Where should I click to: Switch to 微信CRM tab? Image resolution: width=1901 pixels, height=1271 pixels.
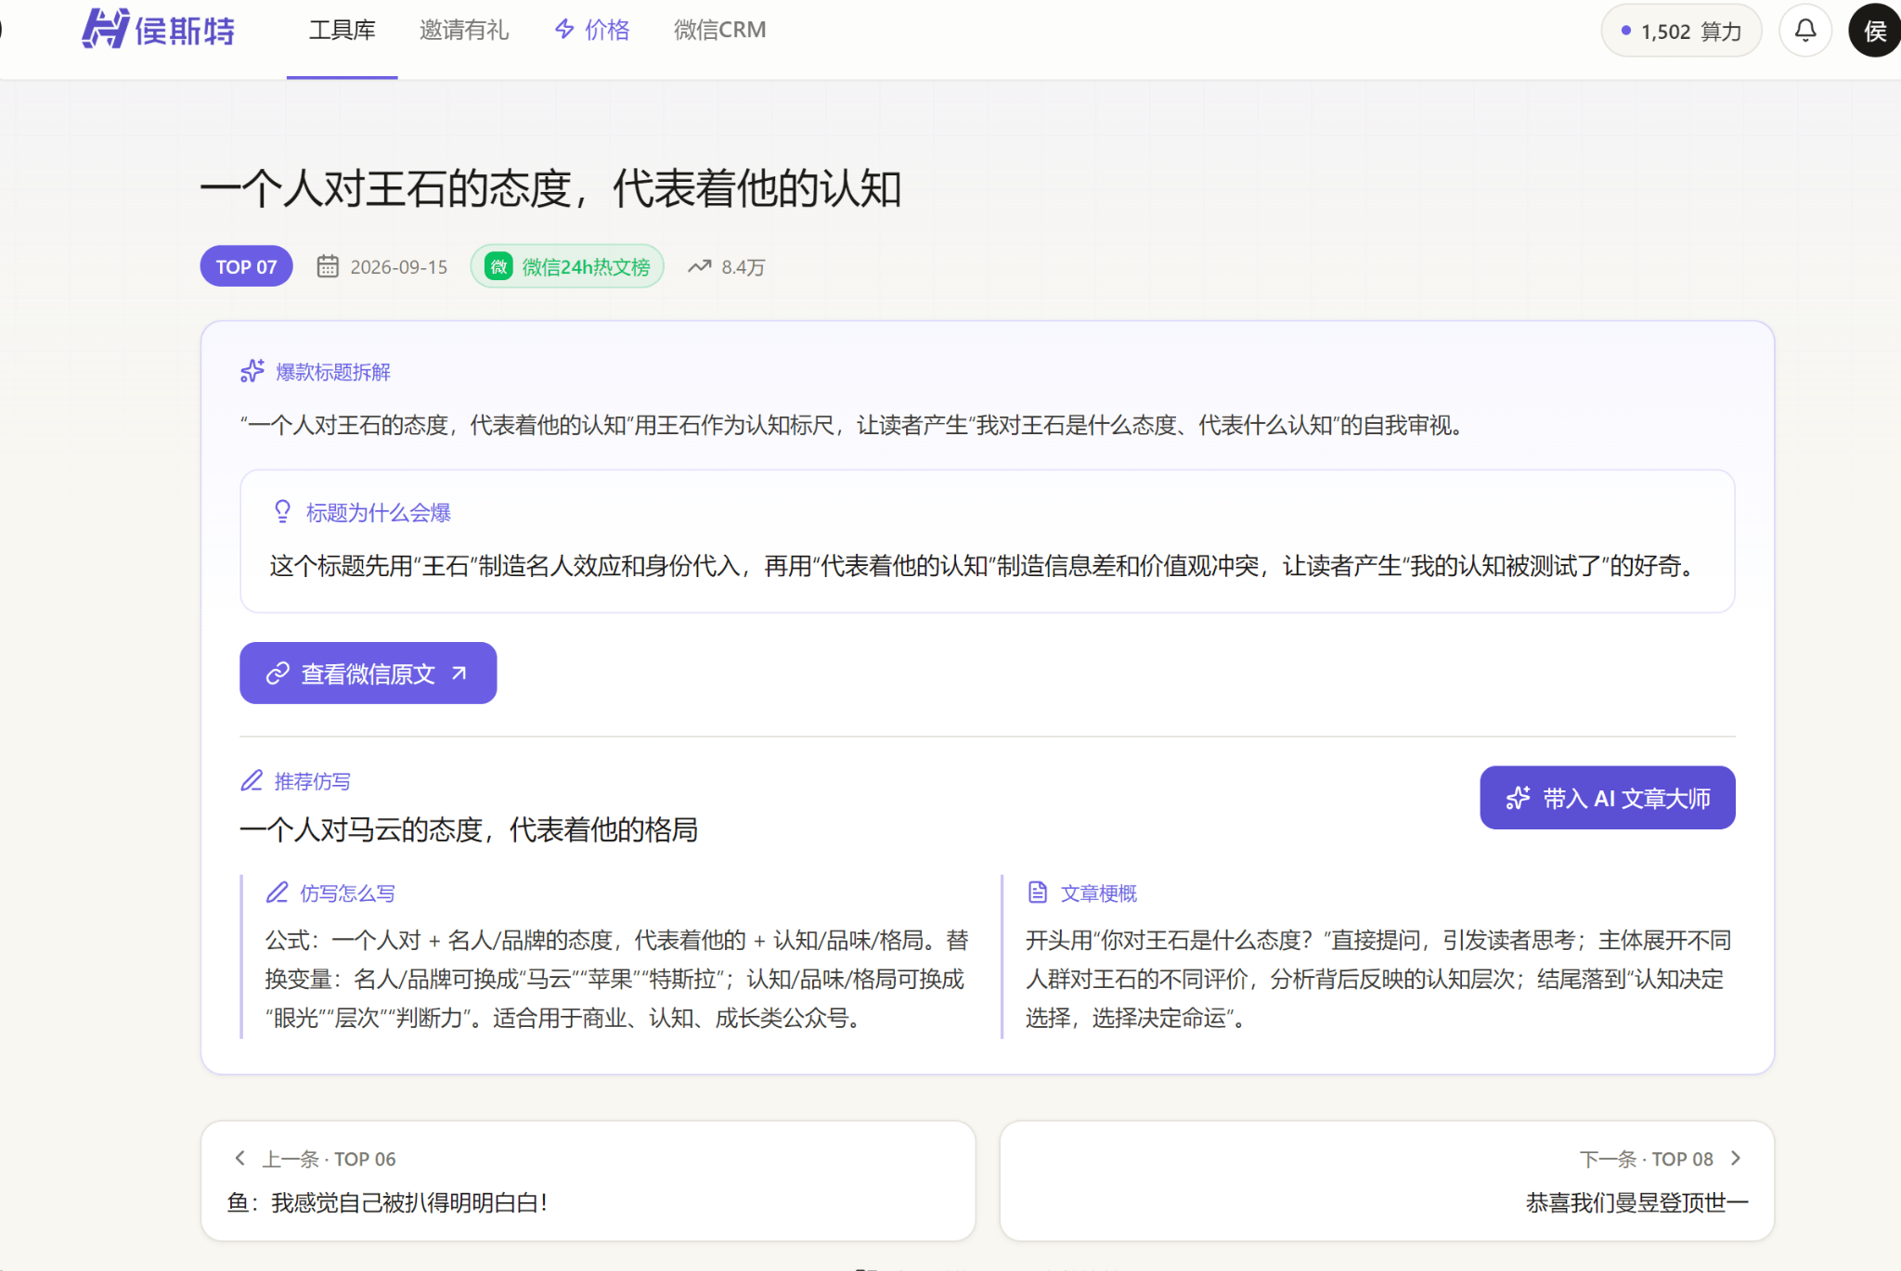pyautogui.click(x=719, y=31)
